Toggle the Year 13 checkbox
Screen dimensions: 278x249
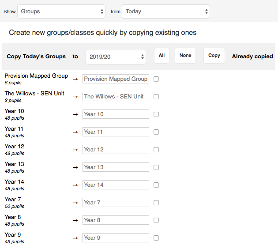tap(156, 167)
